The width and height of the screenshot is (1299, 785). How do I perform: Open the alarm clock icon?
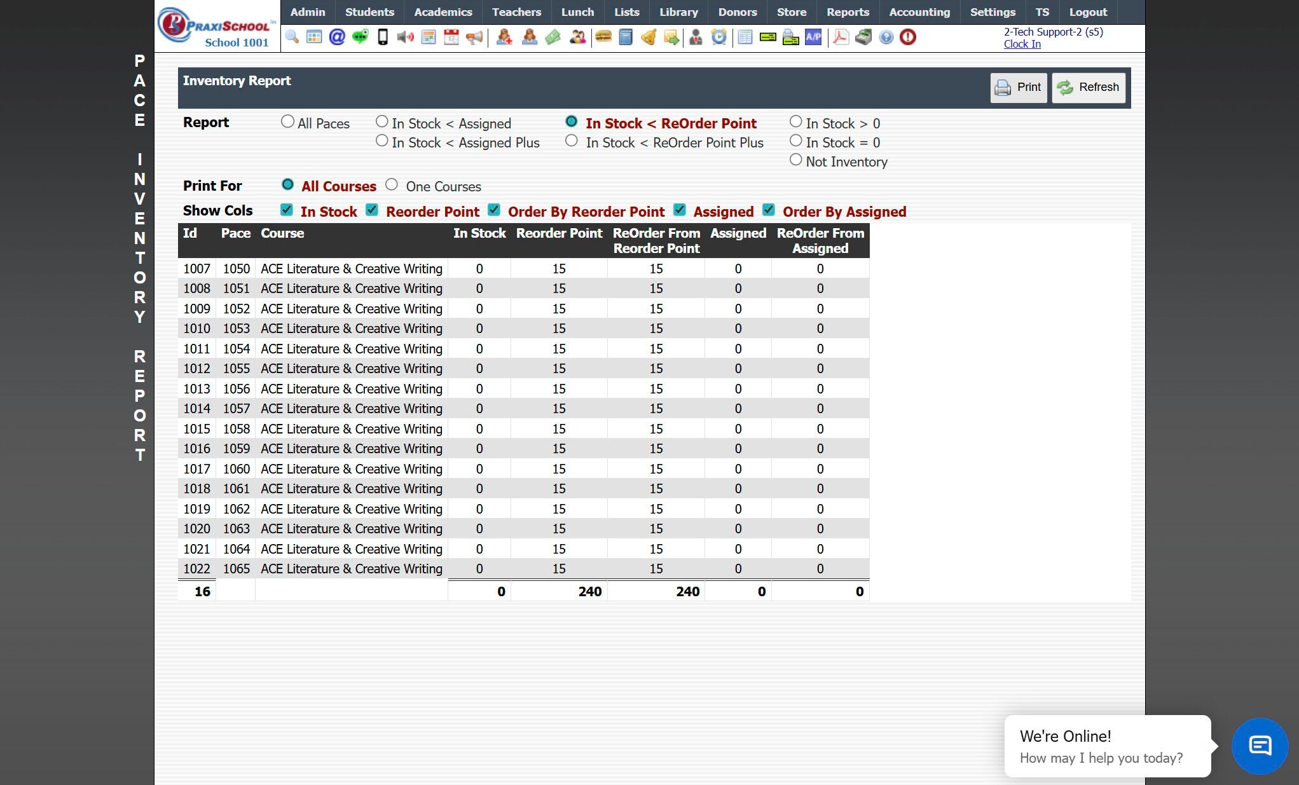point(718,37)
